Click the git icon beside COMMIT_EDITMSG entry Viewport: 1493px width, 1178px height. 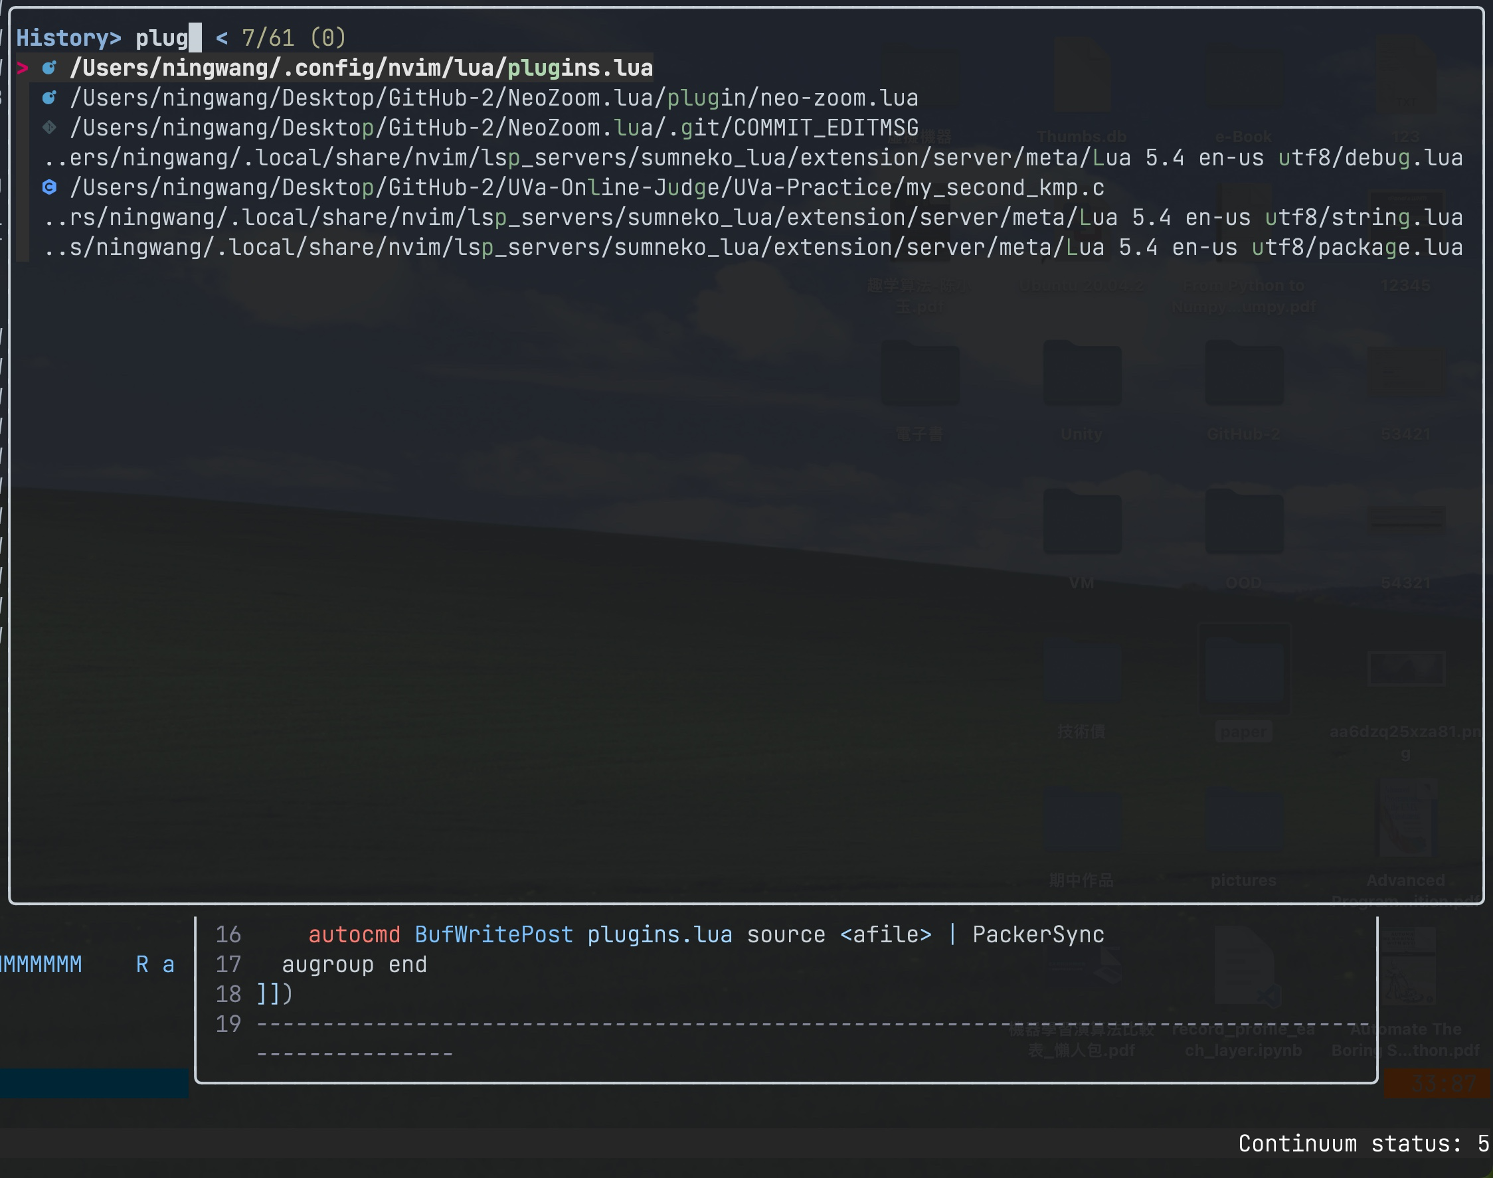tap(48, 127)
